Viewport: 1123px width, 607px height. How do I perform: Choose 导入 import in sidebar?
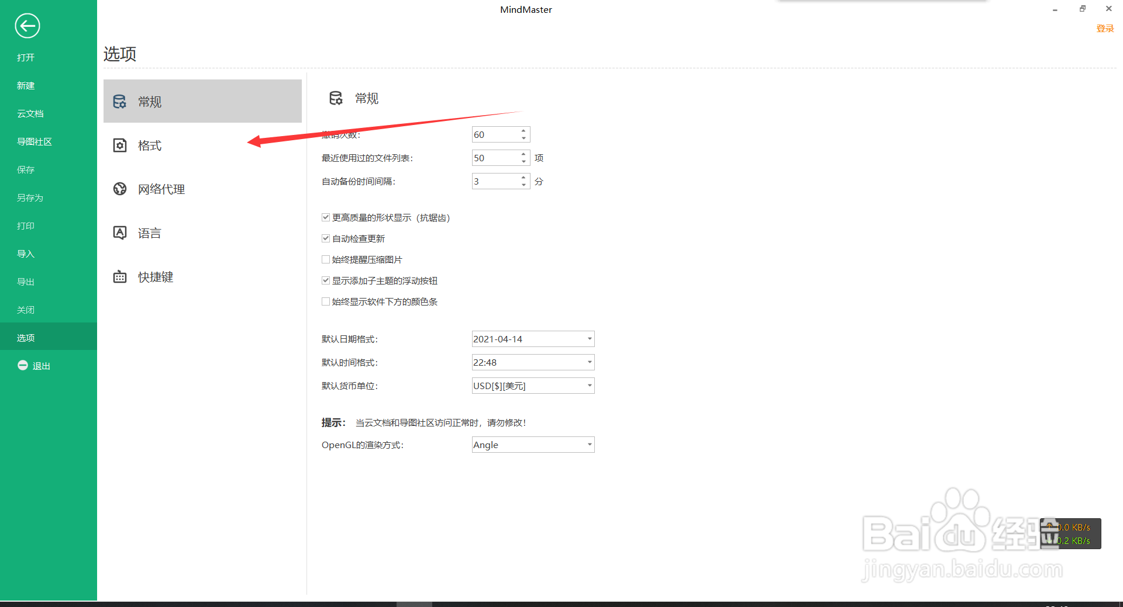[26, 254]
